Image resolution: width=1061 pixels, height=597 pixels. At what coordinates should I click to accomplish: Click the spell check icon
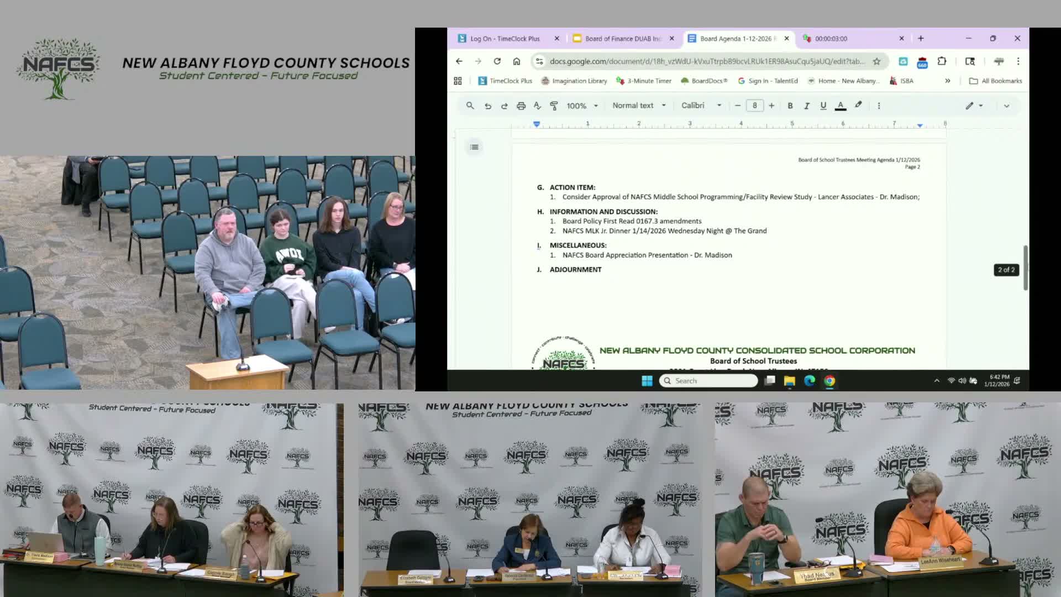click(537, 106)
